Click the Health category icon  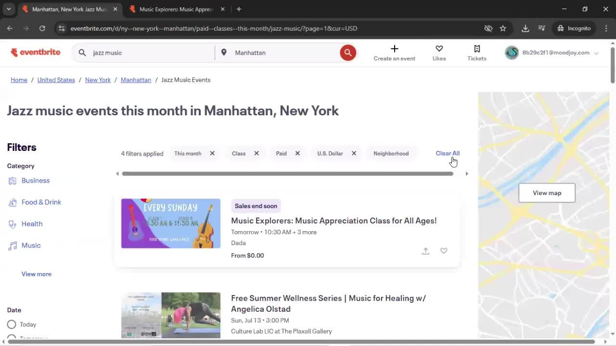(x=13, y=224)
